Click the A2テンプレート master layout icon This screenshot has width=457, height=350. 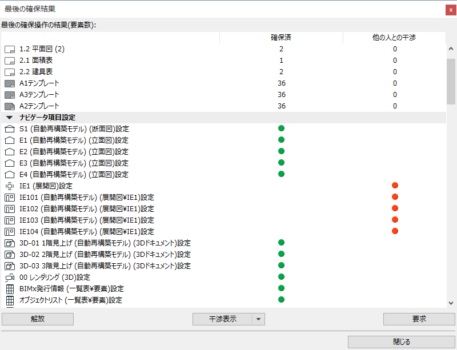point(9,106)
